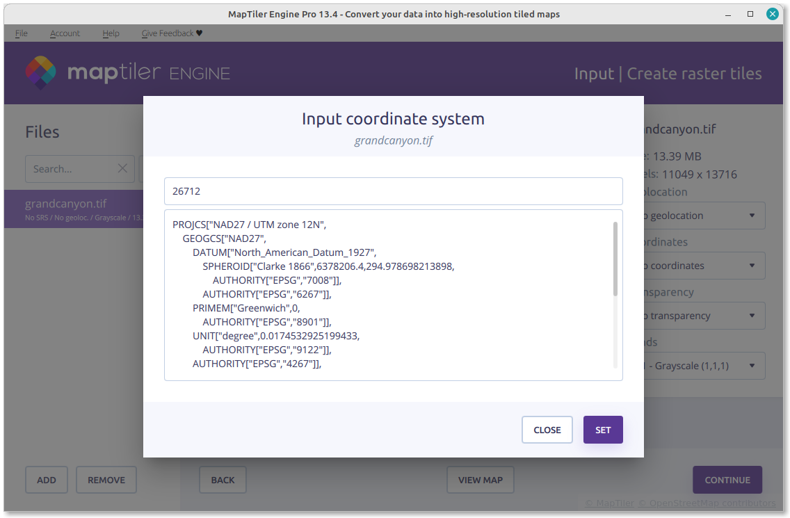Open the File menu
The height and width of the screenshot is (518, 790).
tap(21, 33)
